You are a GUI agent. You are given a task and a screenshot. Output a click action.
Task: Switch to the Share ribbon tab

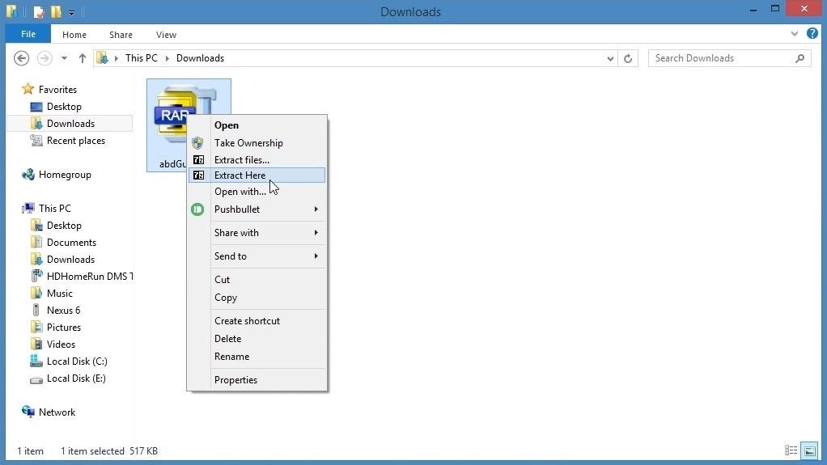pyautogui.click(x=121, y=35)
